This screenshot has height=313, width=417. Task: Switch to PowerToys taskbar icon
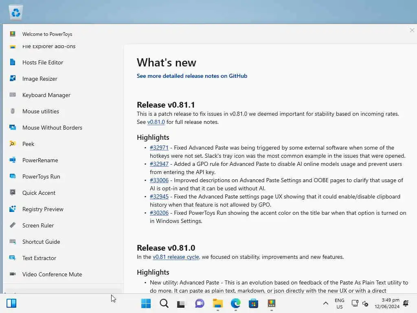(x=272, y=303)
